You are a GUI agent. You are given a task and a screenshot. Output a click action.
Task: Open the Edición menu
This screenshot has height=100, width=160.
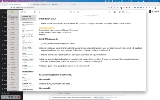pos(18,1)
